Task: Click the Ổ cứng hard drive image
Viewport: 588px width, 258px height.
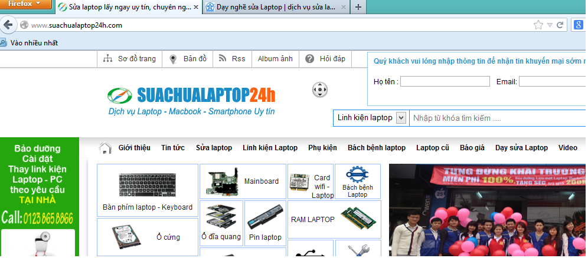Action: coord(126,238)
